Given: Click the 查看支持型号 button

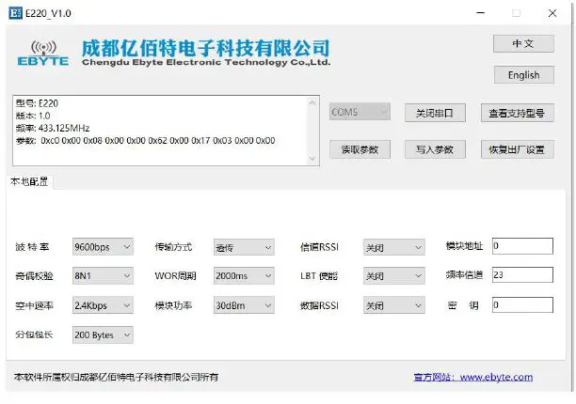Looking at the screenshot, I should click(x=518, y=113).
